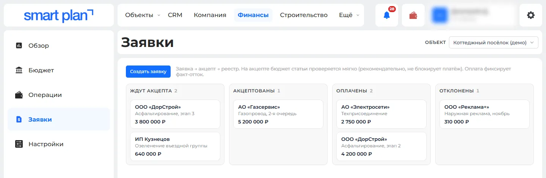Click the 28 notification badge
The width and height of the screenshot is (546, 178).
point(392,9)
